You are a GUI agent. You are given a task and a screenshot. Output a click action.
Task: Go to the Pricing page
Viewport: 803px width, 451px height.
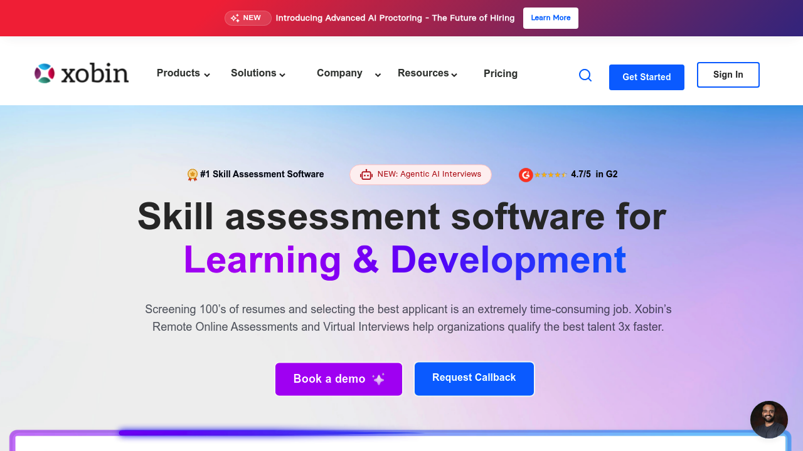click(x=500, y=73)
